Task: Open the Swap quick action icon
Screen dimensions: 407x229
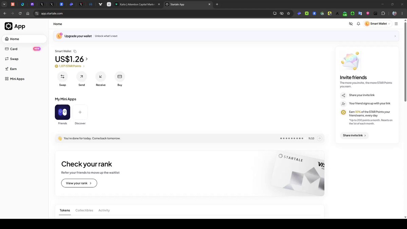Action: click(x=62, y=76)
